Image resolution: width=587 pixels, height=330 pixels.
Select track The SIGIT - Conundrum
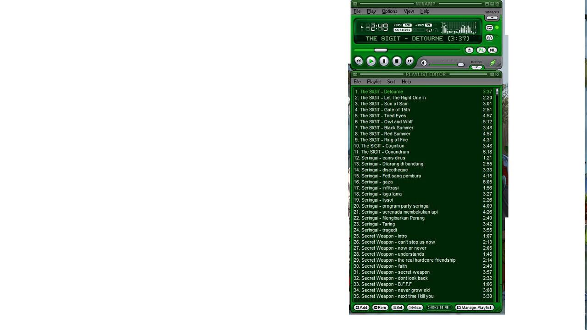coord(423,152)
